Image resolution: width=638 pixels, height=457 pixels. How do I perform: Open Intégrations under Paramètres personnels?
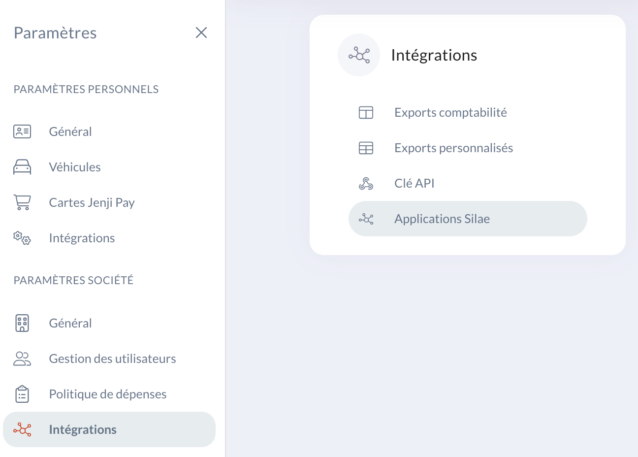pos(109,238)
